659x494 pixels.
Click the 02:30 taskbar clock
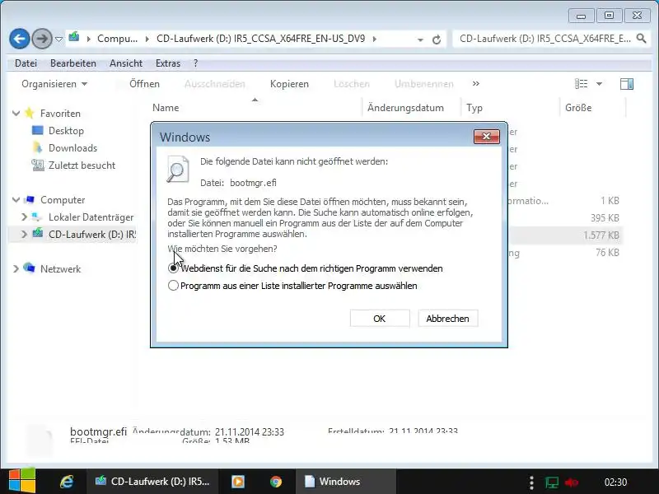coord(615,482)
